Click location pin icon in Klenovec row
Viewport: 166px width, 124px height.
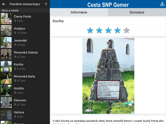[x=15, y=105]
